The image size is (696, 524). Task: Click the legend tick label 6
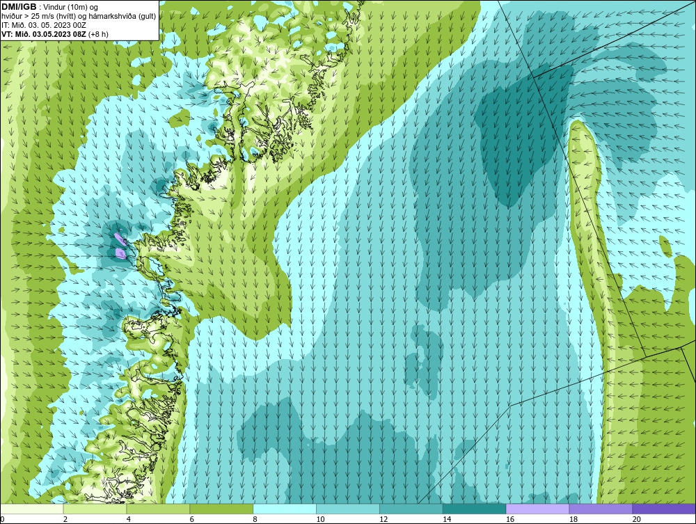(x=192, y=519)
